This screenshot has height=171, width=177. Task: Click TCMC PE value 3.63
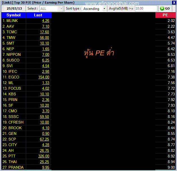(171, 32)
